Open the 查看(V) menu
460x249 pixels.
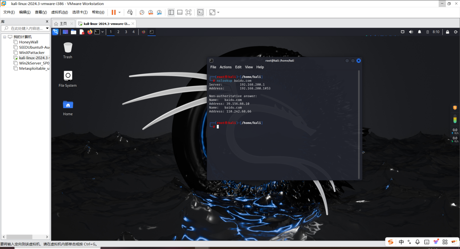point(41,12)
